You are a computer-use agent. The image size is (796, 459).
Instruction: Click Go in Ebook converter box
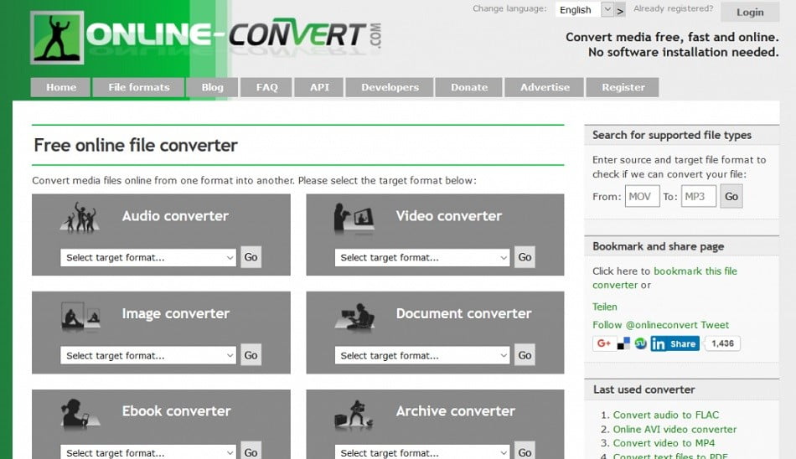[x=251, y=451]
